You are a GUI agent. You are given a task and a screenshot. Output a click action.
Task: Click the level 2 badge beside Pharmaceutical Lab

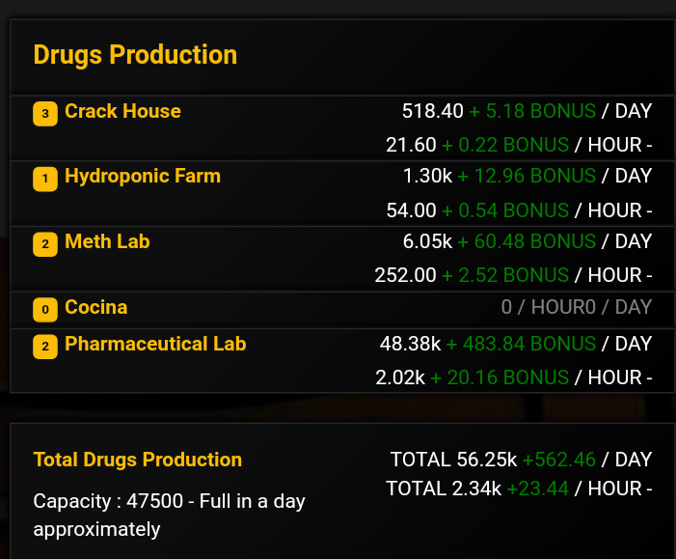click(x=44, y=346)
